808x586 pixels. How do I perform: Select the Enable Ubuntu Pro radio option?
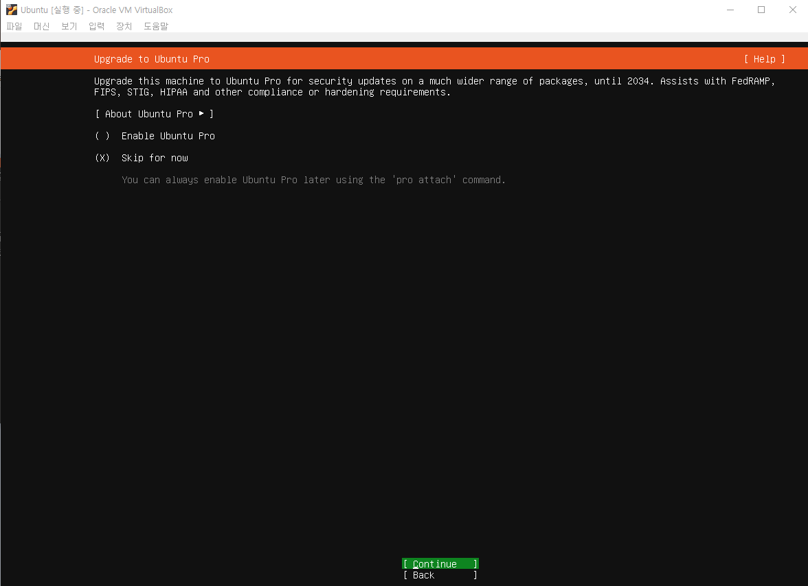(155, 136)
